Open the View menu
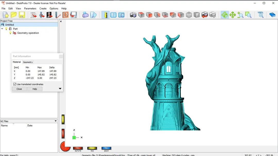 [18, 8]
